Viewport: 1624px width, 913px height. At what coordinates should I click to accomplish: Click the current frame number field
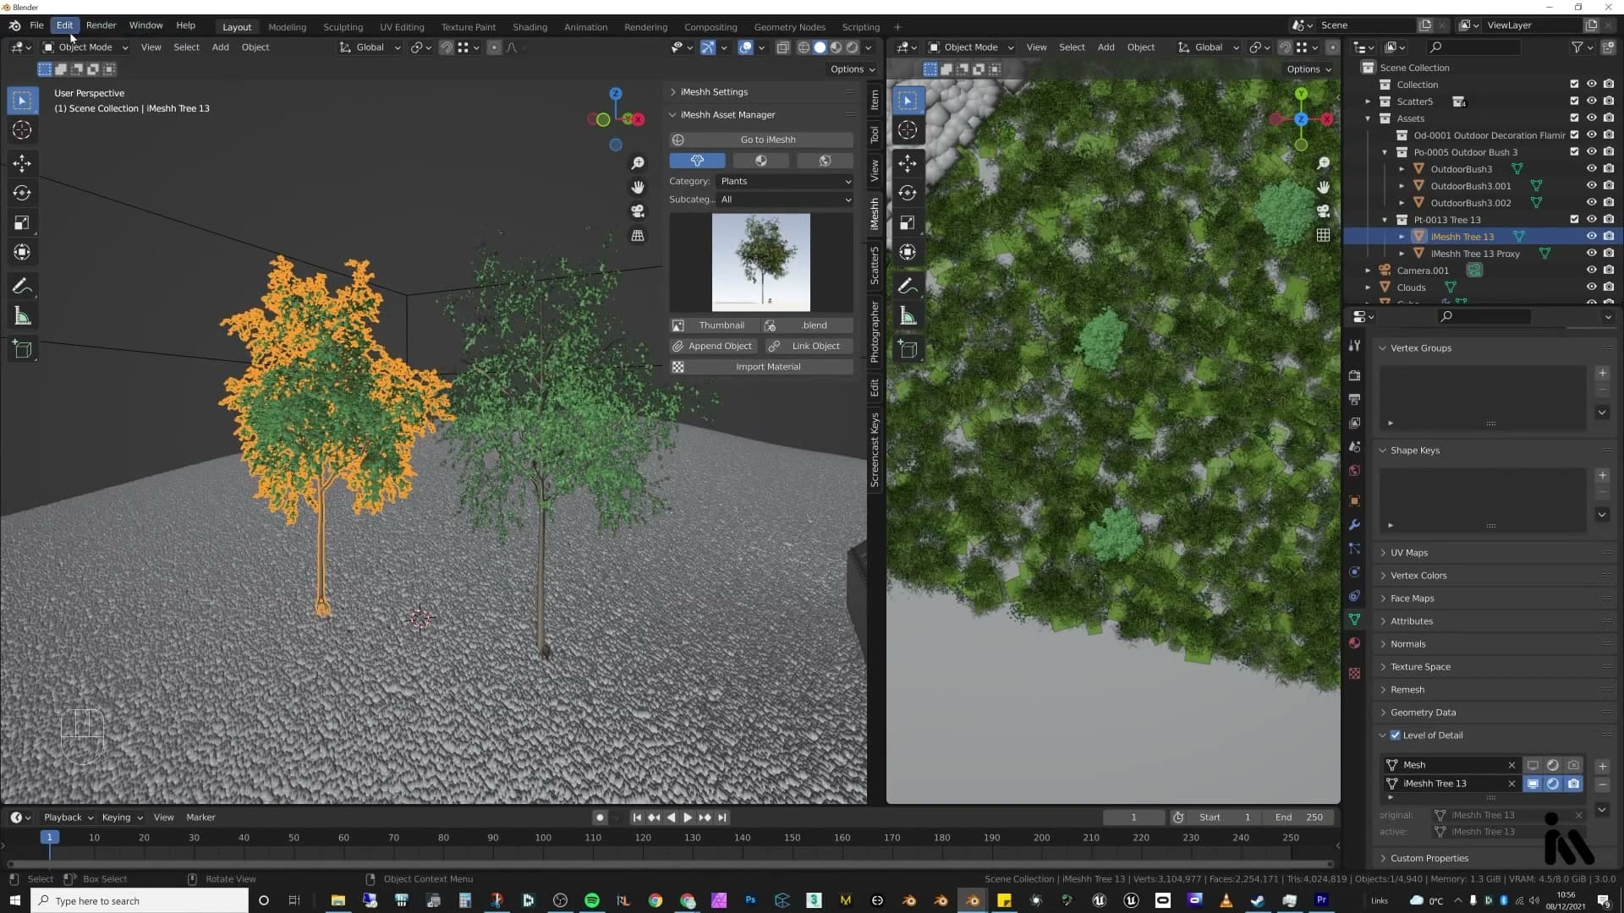pos(1133,817)
